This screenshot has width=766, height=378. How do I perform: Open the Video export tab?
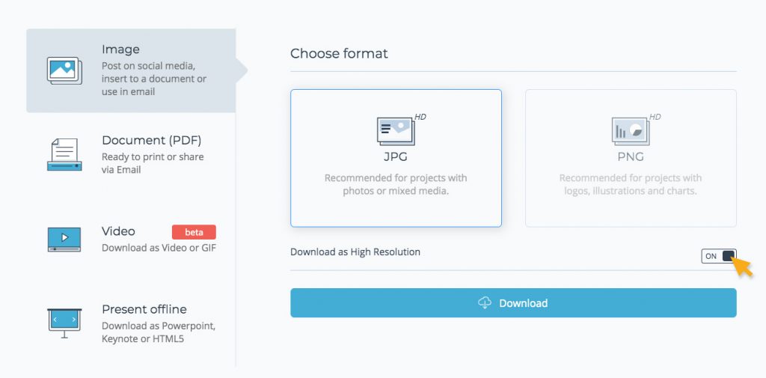[118, 231]
